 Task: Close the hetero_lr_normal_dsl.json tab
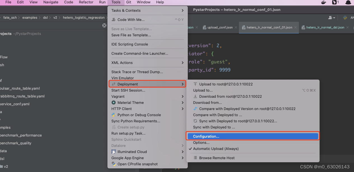tap(347, 27)
